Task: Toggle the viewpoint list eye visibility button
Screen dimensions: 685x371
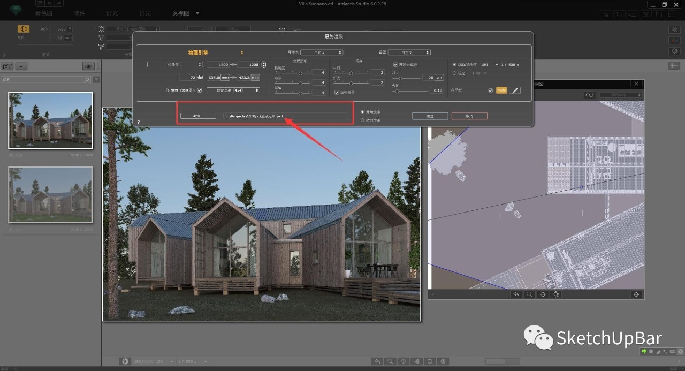Action: [x=88, y=66]
